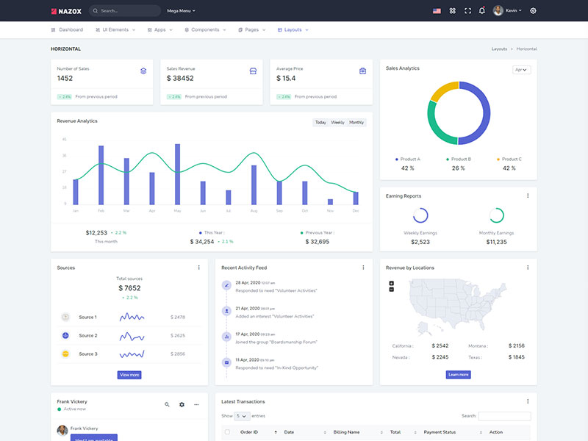Expand the Mega Menu dropdown
The height and width of the screenshot is (441, 588).
pyautogui.click(x=181, y=11)
